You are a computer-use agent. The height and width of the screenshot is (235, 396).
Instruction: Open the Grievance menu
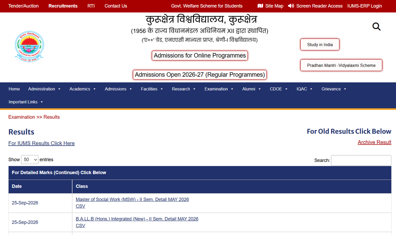pos(334,89)
